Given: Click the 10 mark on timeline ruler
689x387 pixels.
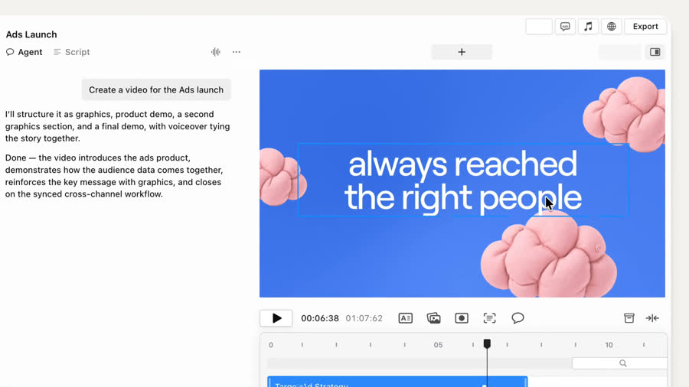Looking at the screenshot, I should (609, 345).
